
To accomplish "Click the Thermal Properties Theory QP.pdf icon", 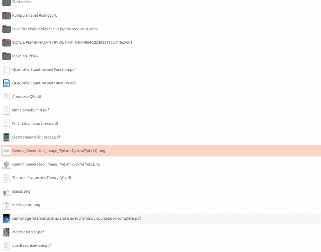I will (x=6, y=178).
